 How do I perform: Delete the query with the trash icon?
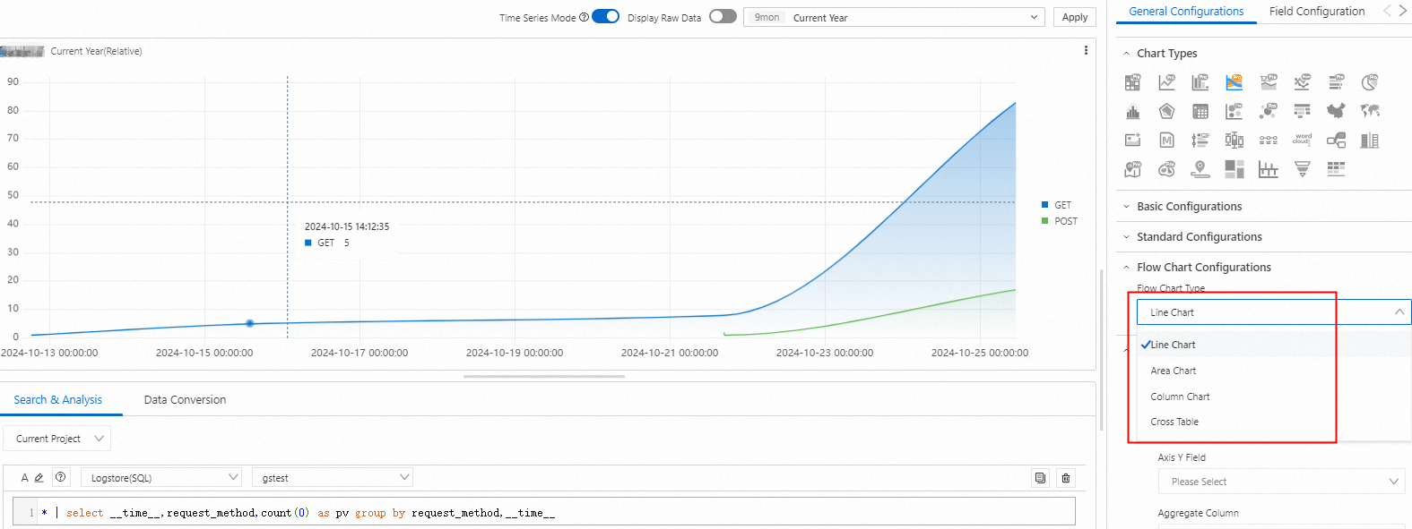click(x=1066, y=478)
